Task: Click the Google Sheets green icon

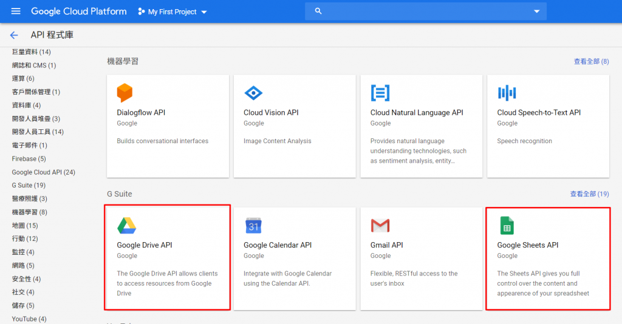Action: (x=507, y=225)
